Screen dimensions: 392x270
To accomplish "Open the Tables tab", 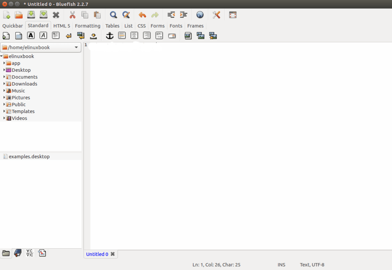I will tap(112, 26).
